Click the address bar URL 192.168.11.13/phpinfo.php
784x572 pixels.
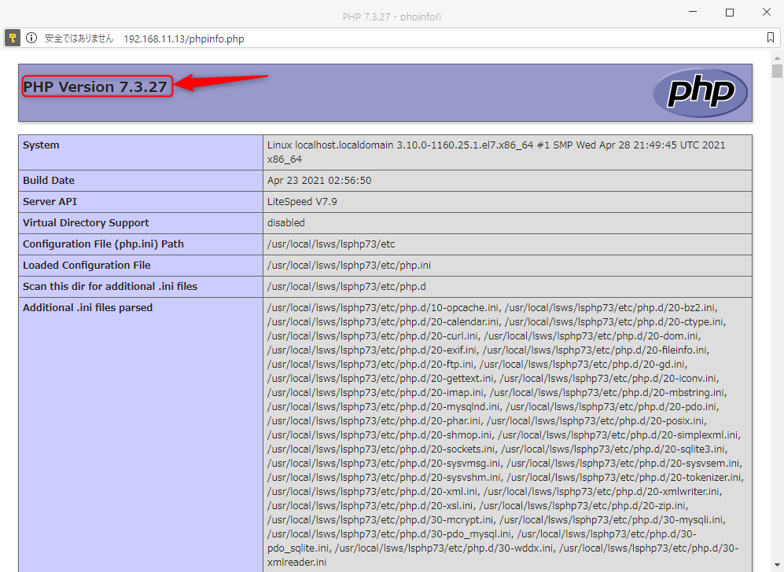[x=184, y=38]
